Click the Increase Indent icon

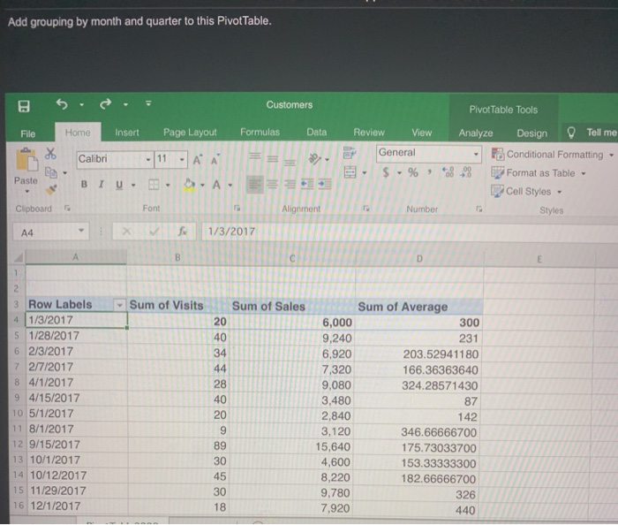325,184
